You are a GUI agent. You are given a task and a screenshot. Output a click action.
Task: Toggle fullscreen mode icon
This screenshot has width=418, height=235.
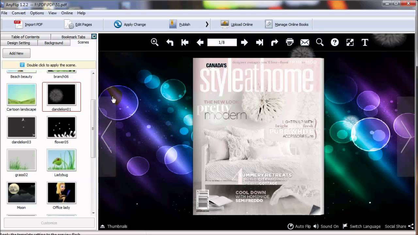click(x=350, y=42)
